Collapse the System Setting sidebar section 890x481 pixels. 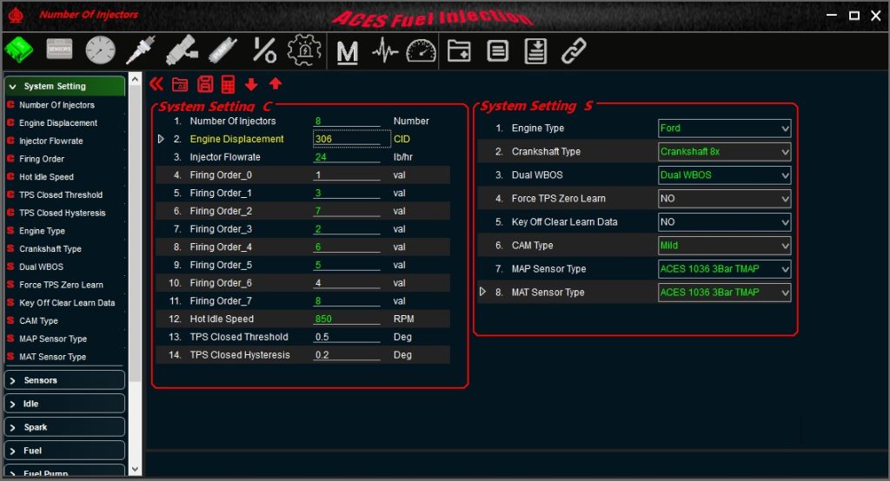pyautogui.click(x=64, y=86)
